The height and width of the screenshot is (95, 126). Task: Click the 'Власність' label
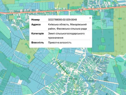tap(38, 42)
